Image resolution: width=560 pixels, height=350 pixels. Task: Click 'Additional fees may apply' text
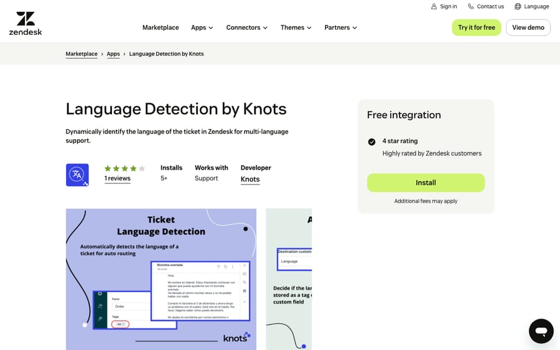tap(426, 201)
